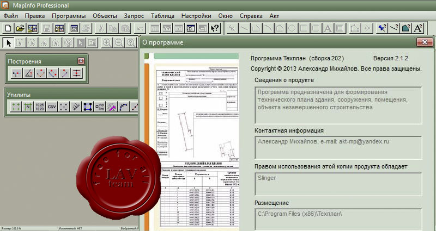Screen dimensions: 436x231
Task: Click the 'no lim' tool in Утилиты
Action: coord(100,107)
